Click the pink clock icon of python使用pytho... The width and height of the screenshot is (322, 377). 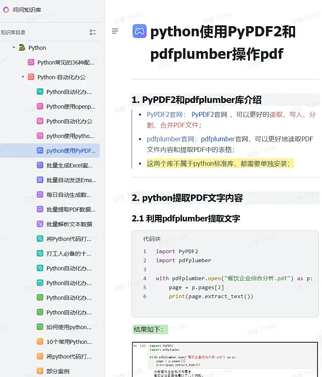[x=40, y=136]
